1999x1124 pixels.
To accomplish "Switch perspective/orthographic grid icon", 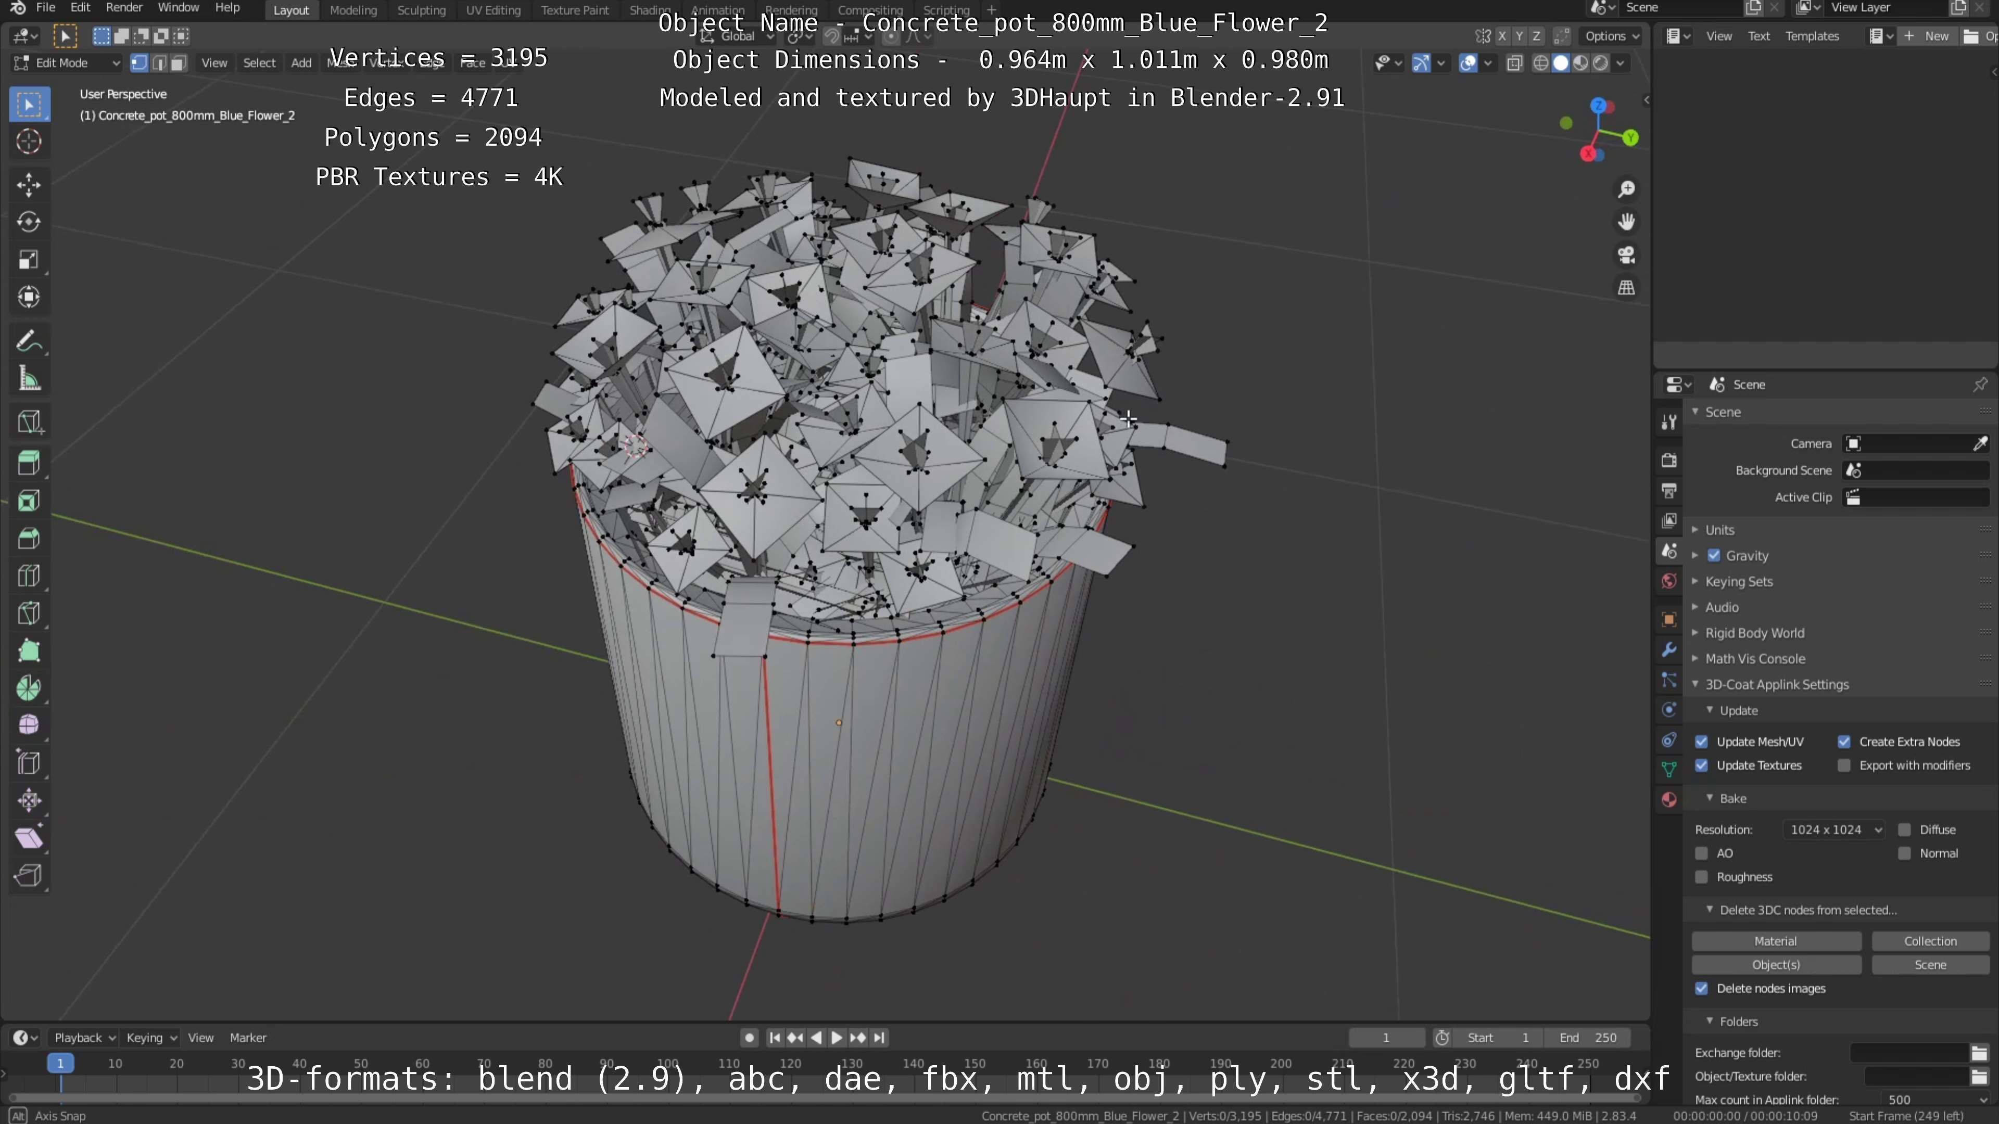I will pos(1626,288).
